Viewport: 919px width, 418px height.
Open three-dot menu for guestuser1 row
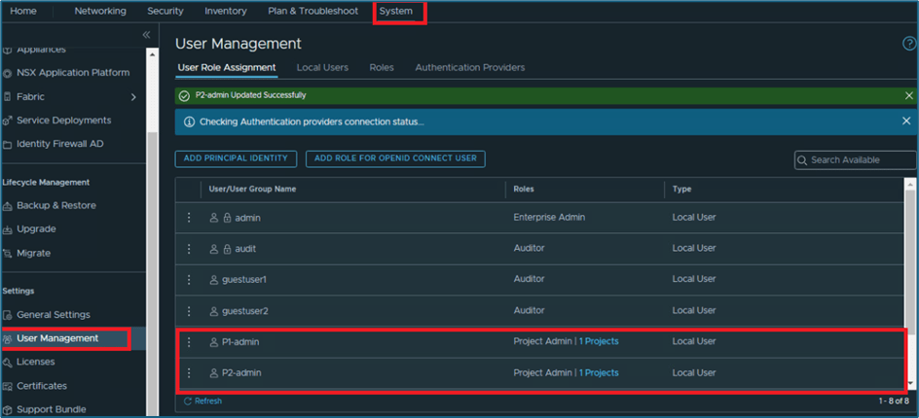(190, 280)
